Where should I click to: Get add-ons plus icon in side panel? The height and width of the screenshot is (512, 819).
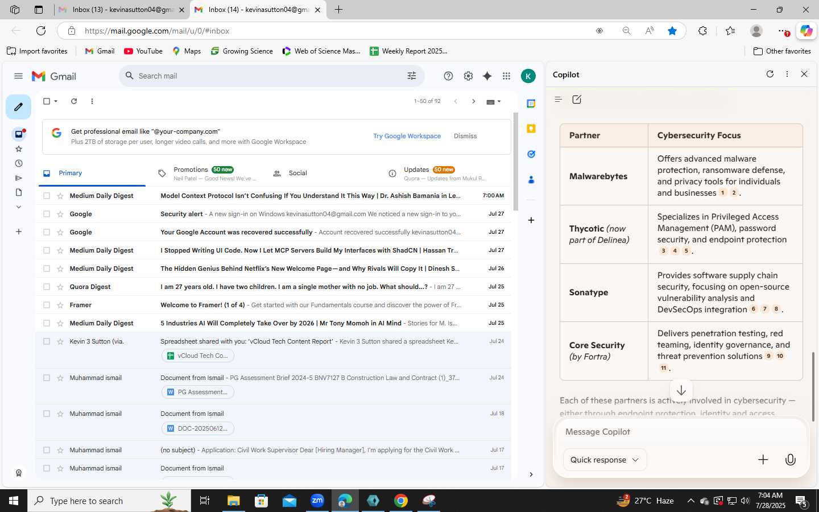click(531, 220)
